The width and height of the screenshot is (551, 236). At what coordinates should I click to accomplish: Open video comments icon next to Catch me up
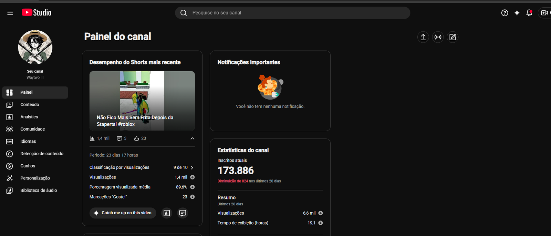coord(183,213)
